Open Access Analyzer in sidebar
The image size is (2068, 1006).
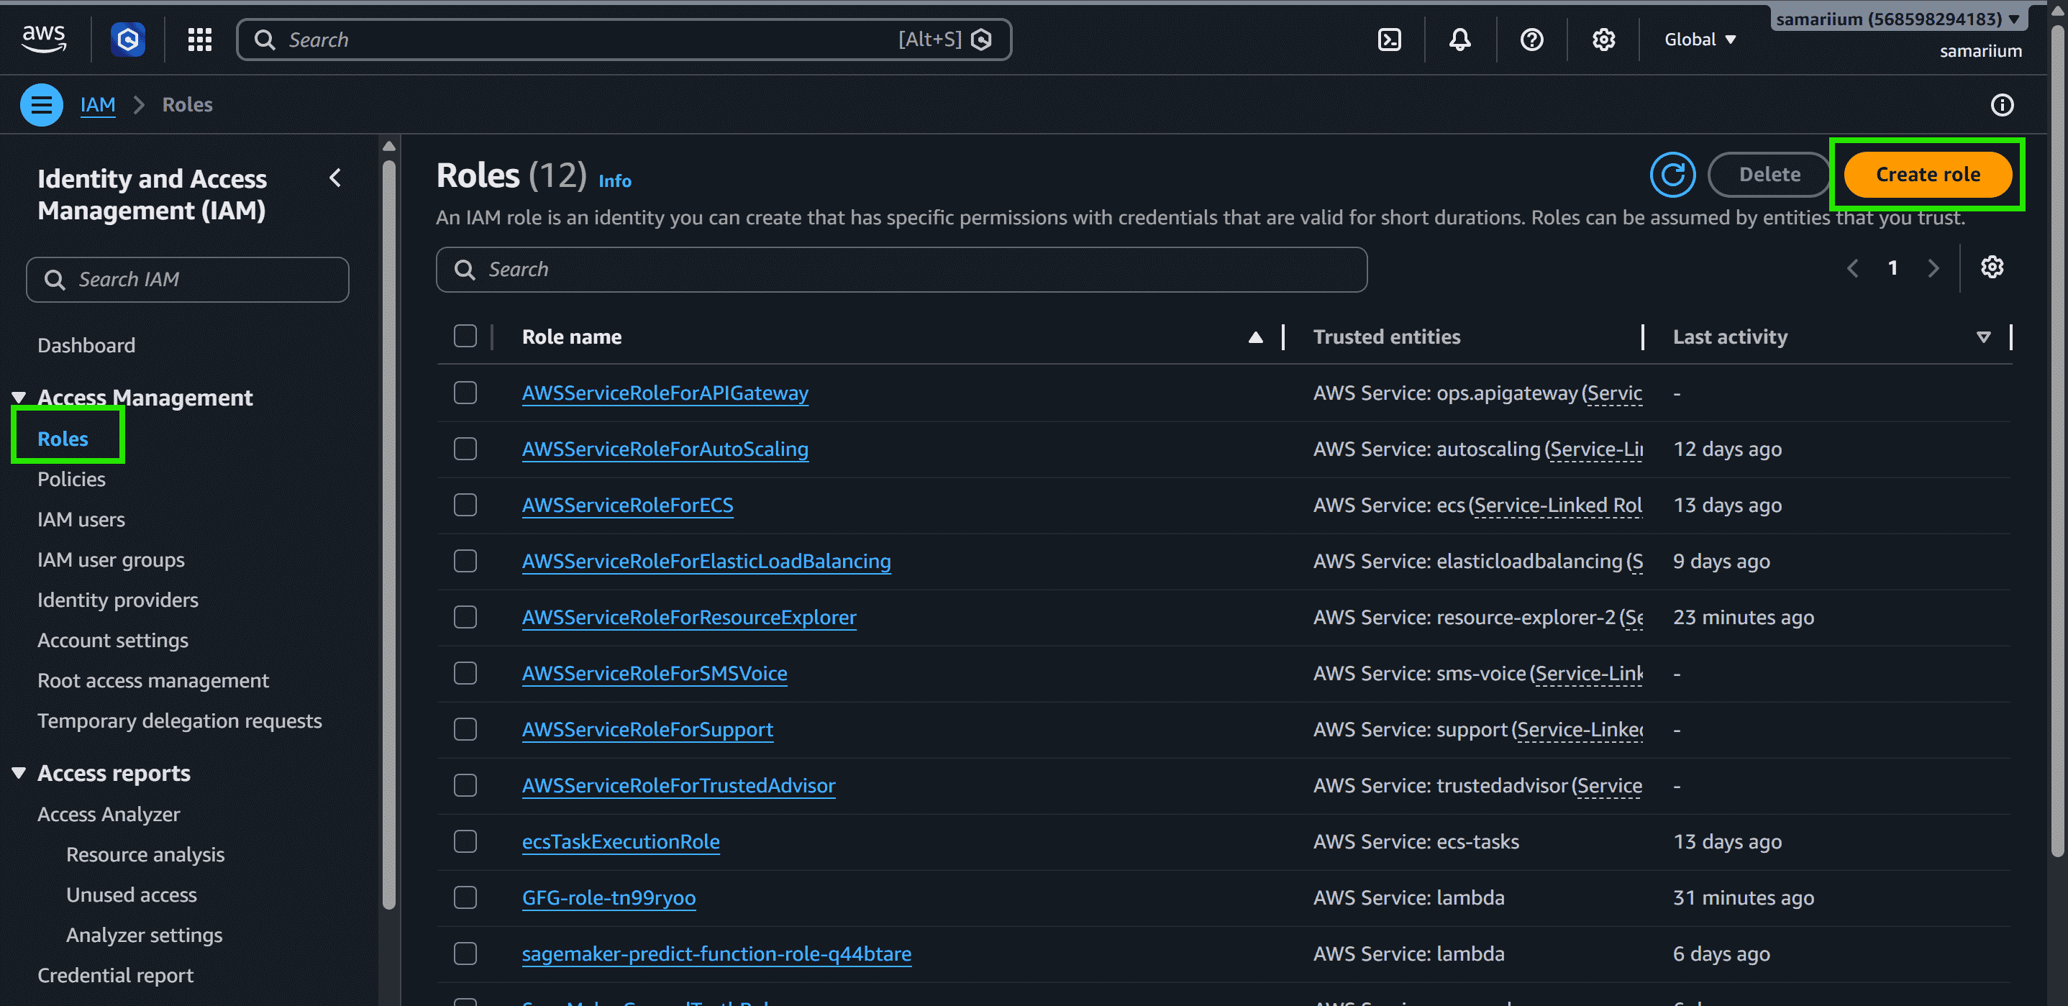click(109, 814)
